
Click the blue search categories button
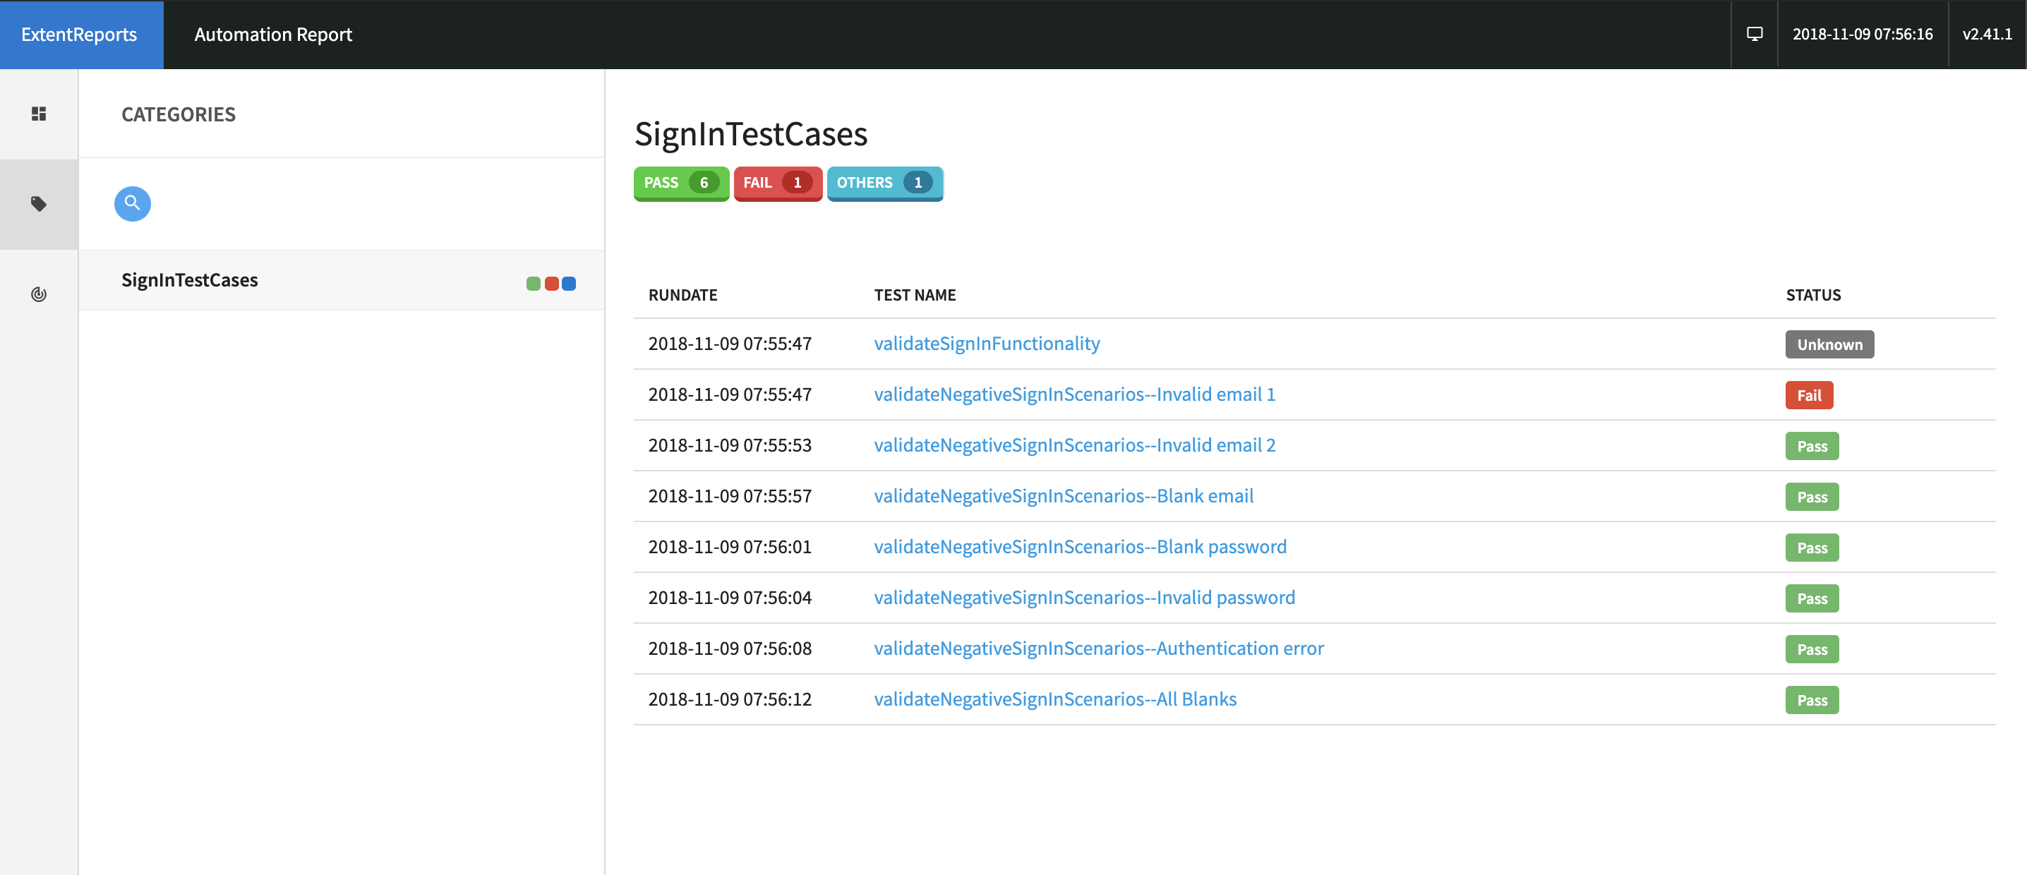tap(132, 204)
